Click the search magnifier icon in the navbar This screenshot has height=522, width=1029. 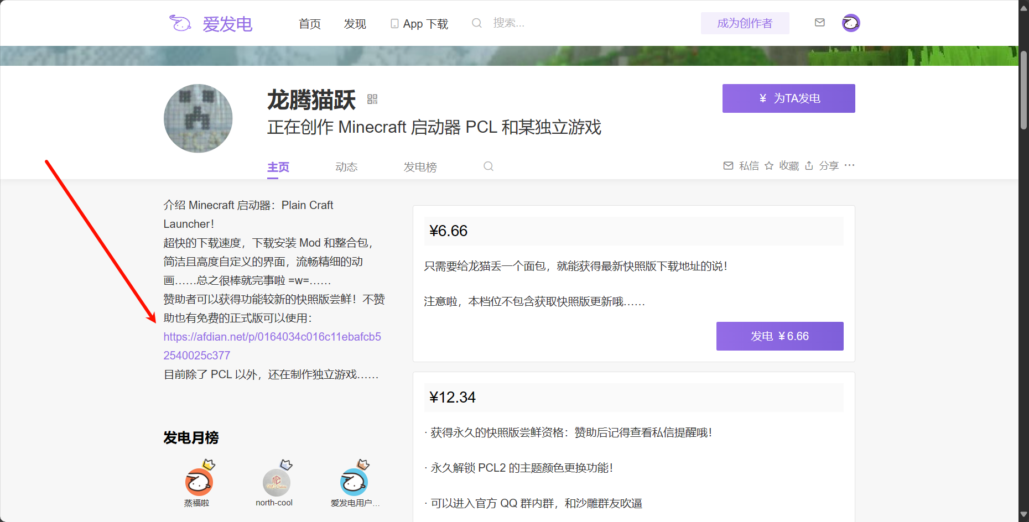tap(476, 23)
